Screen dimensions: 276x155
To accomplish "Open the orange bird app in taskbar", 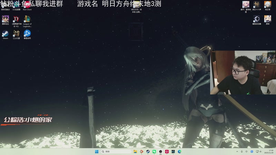I will pyautogui.click(x=141, y=152).
